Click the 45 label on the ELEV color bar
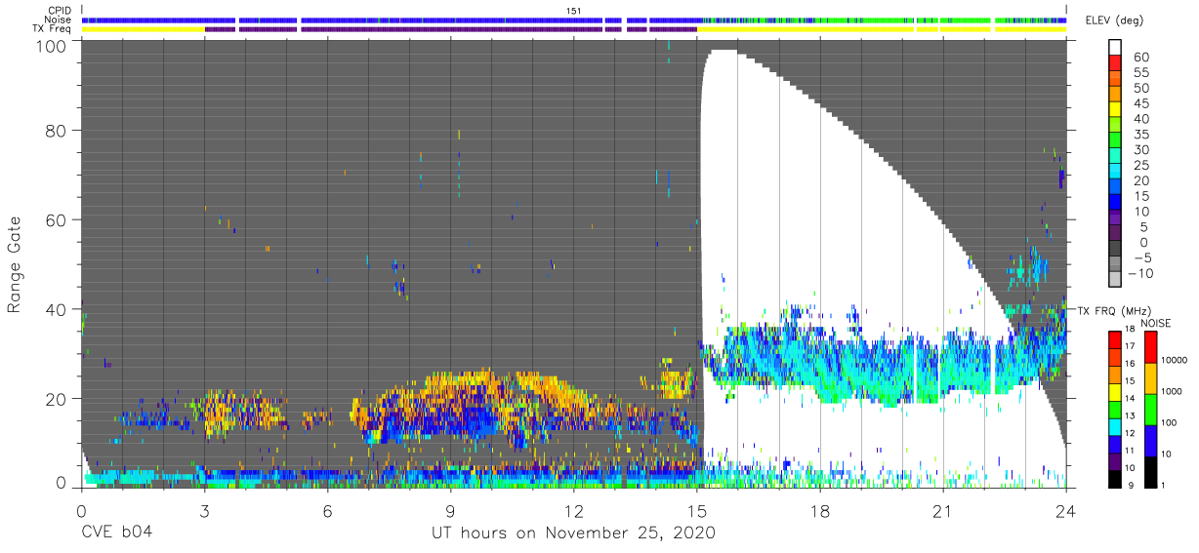This screenshot has width=1199, height=553. (1141, 103)
